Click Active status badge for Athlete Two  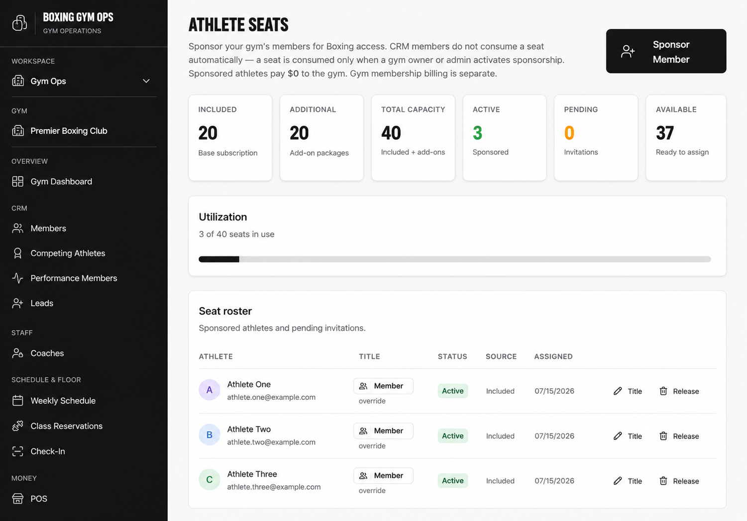453,435
